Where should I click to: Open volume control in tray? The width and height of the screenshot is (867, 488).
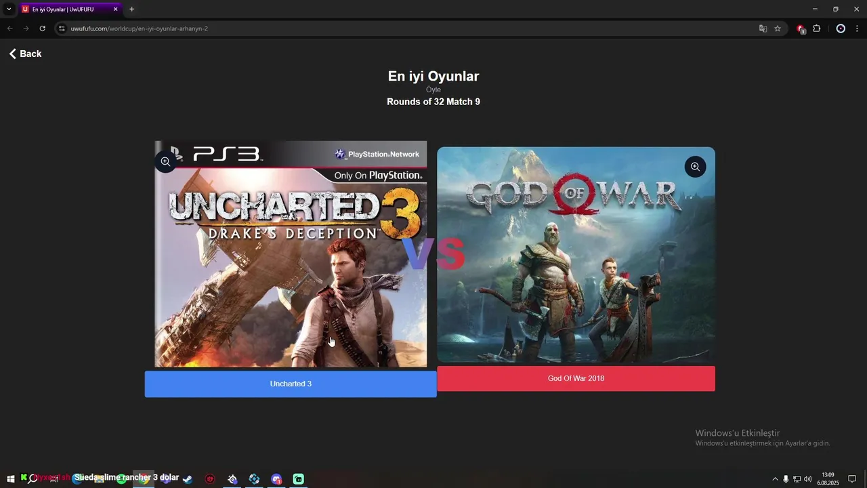pyautogui.click(x=807, y=479)
